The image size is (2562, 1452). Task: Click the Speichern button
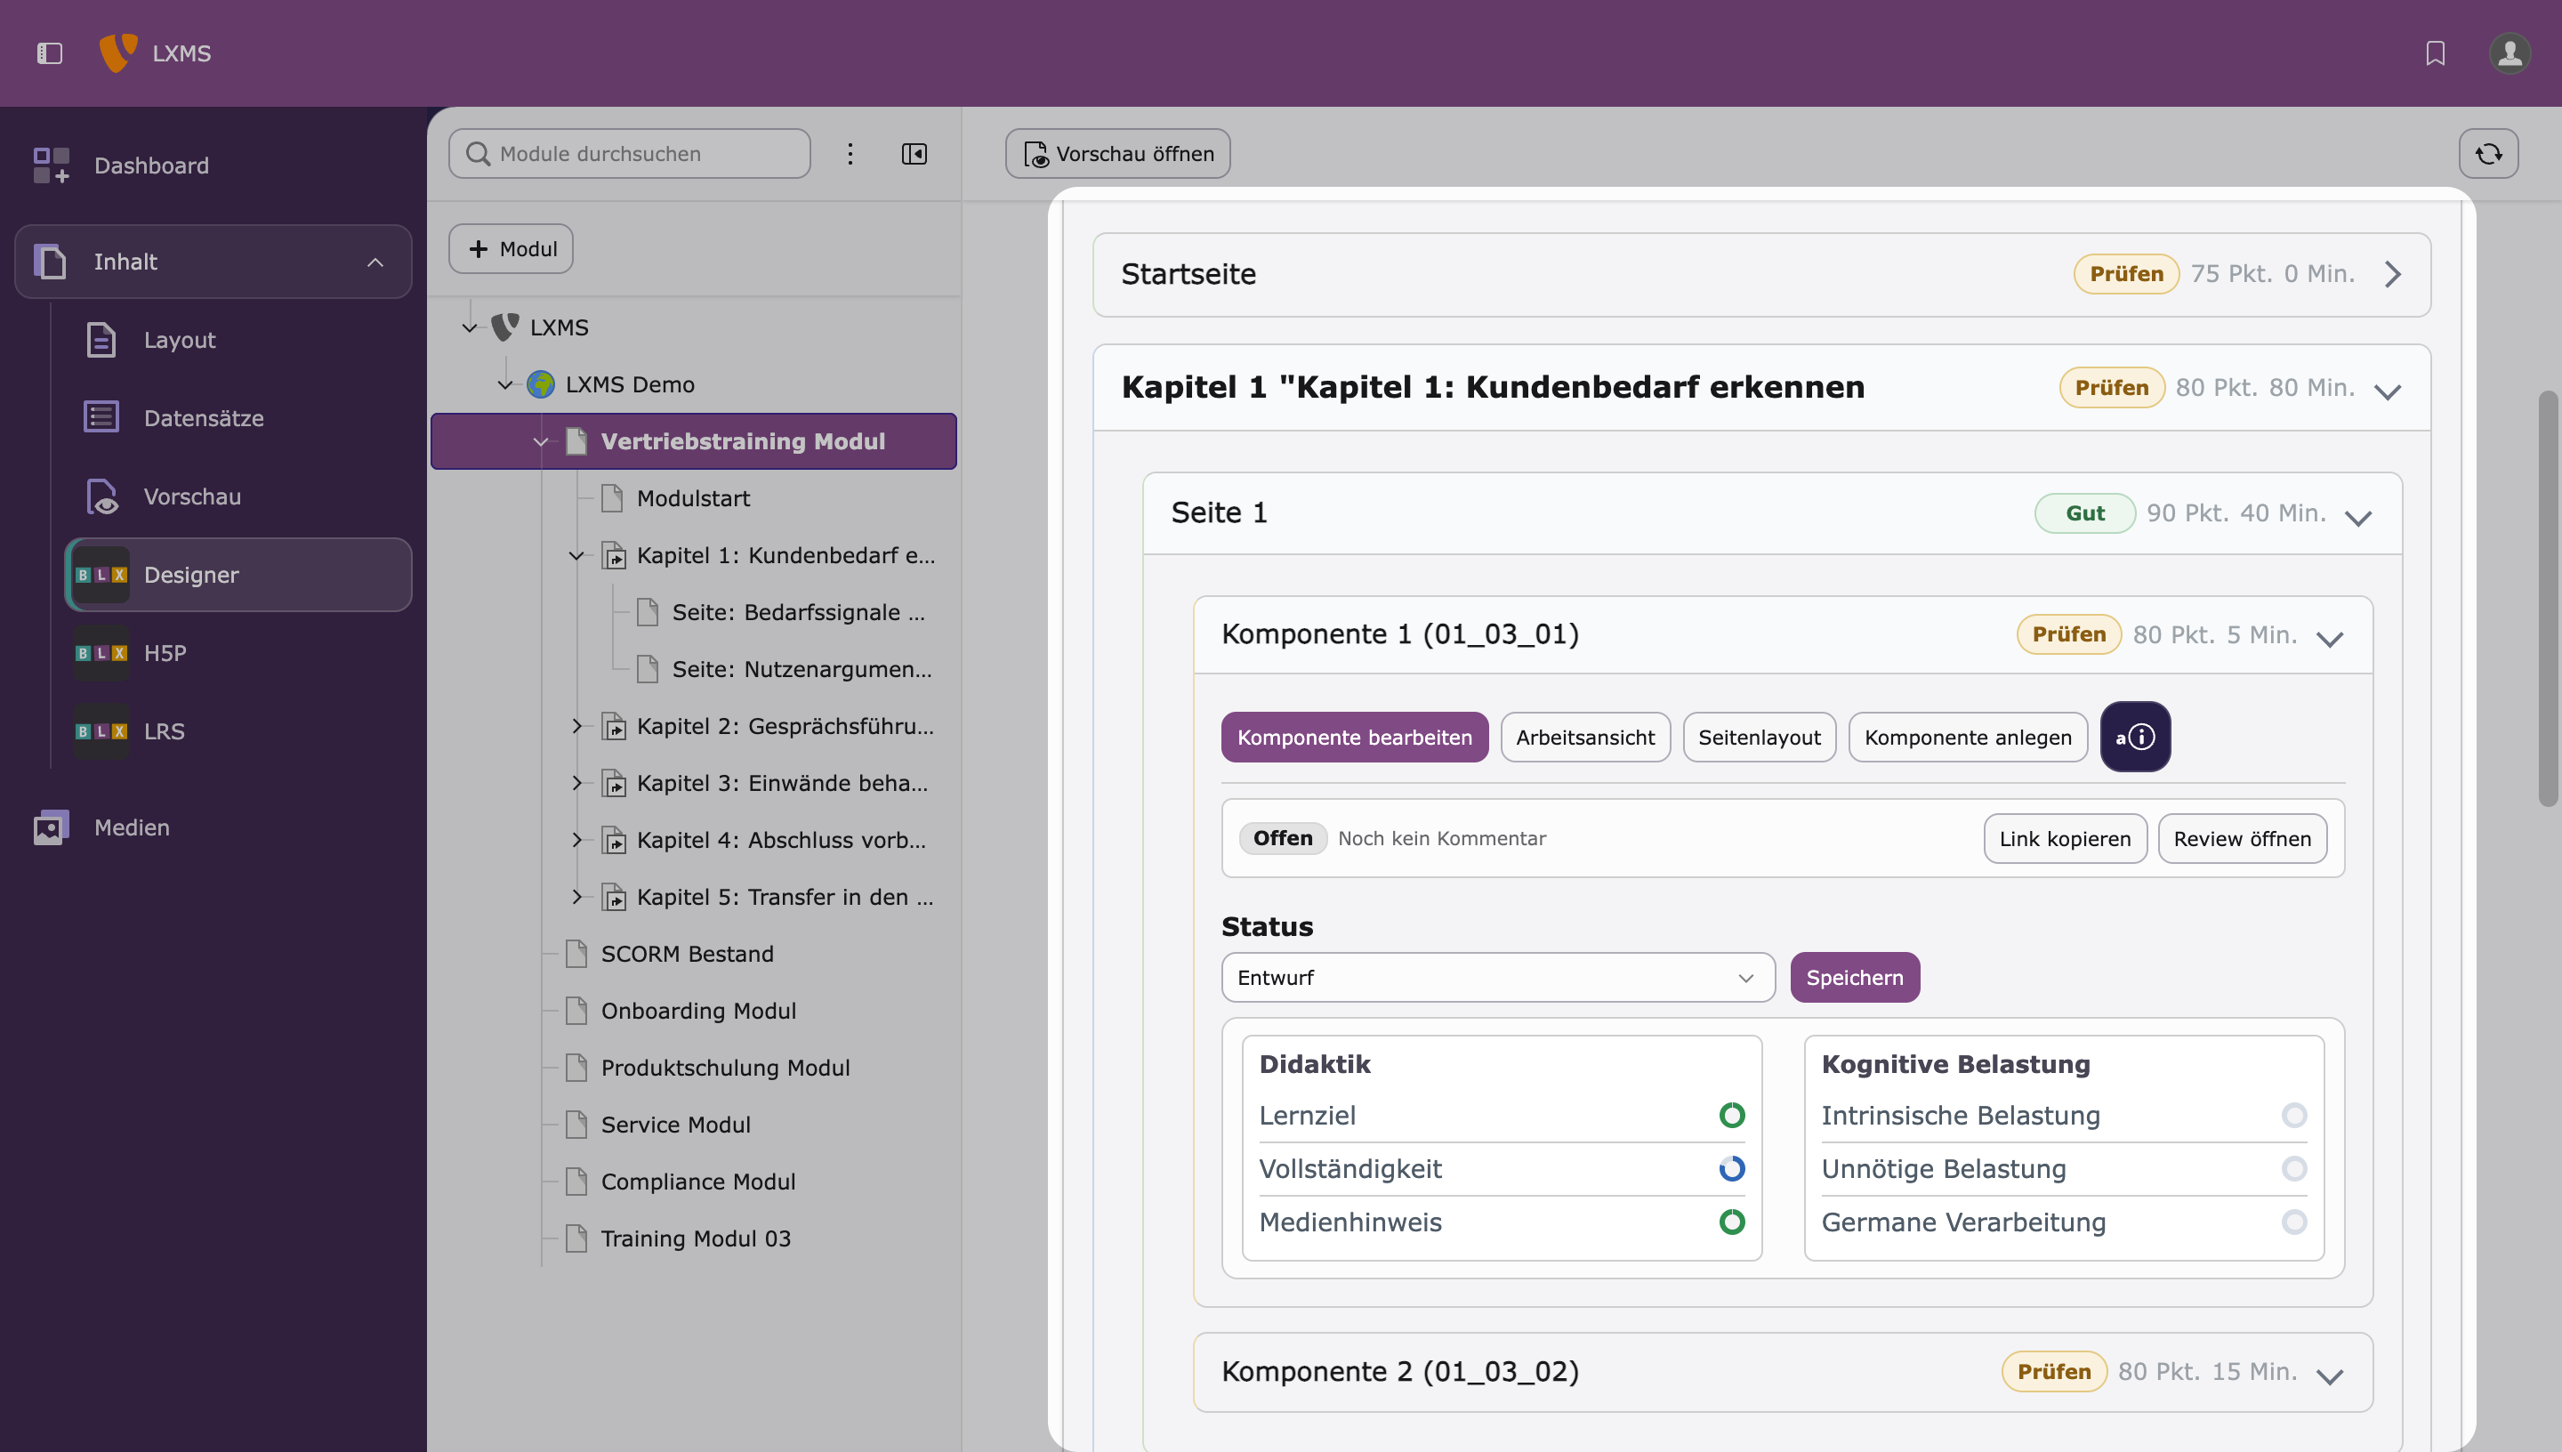[1855, 977]
